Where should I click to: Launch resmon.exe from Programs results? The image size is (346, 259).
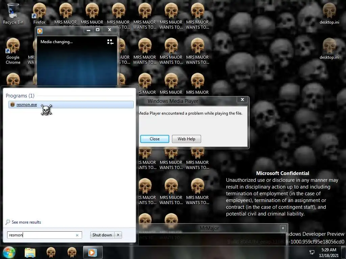click(x=71, y=105)
